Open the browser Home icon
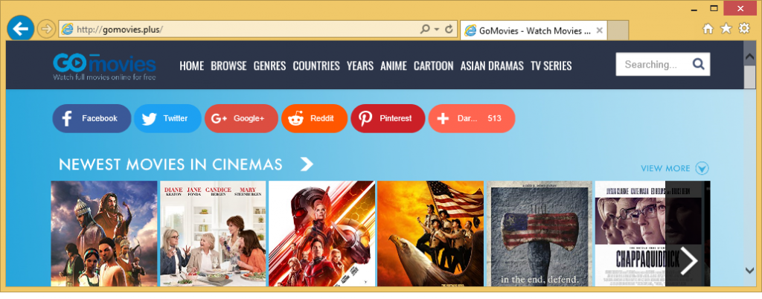This screenshot has height=299, width=762. coord(708,29)
